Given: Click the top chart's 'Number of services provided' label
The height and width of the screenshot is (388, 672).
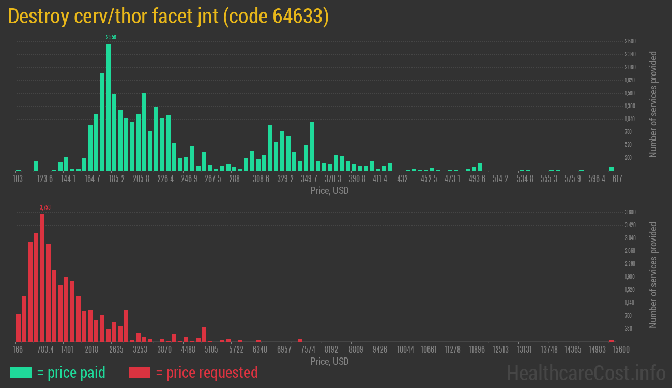Looking at the screenshot, I should (x=653, y=104).
